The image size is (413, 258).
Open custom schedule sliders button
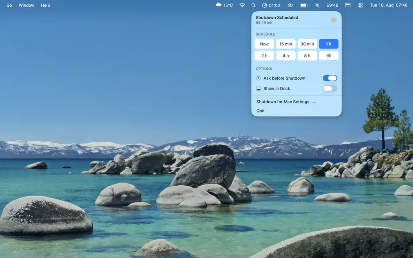329,56
